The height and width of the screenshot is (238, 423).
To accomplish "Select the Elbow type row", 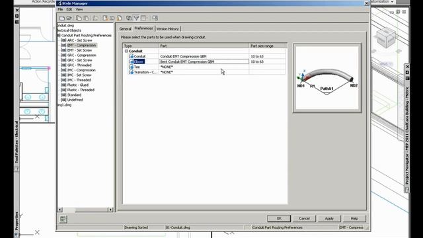I will tap(139, 61).
